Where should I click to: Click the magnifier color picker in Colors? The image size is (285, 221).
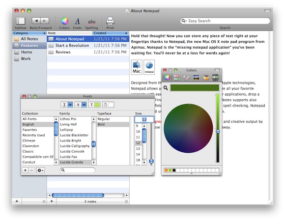(x=166, y=88)
